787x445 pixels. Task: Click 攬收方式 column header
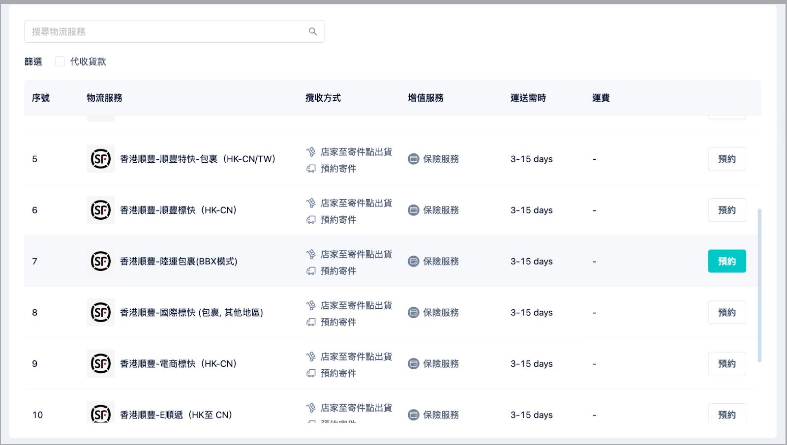[323, 98]
